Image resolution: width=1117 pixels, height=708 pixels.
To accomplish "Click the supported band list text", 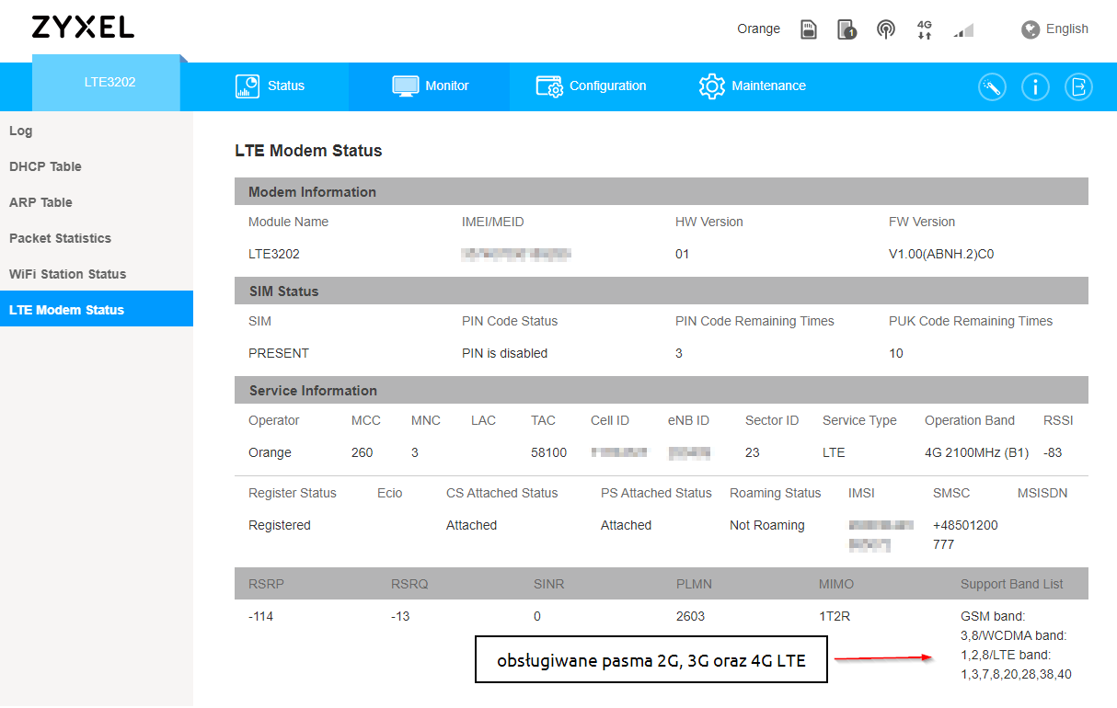I will pos(1016,645).
